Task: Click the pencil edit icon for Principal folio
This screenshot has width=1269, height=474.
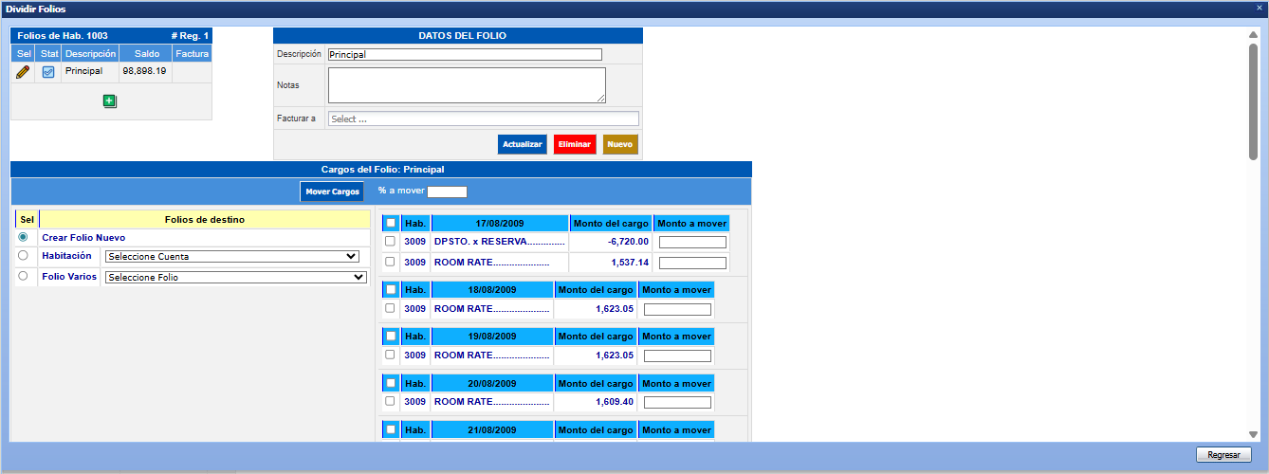Action: [x=23, y=71]
